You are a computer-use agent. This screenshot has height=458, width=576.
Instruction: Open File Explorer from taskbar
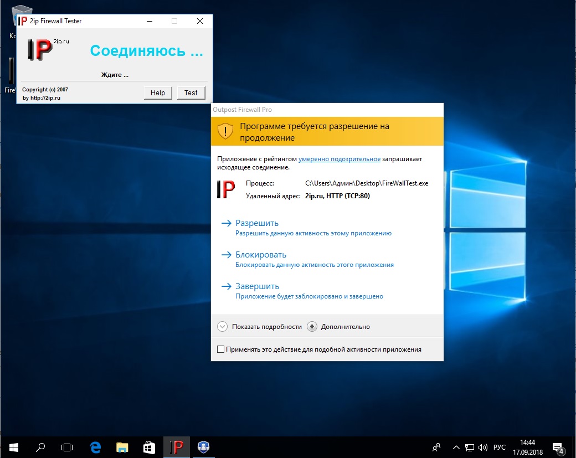(x=122, y=447)
